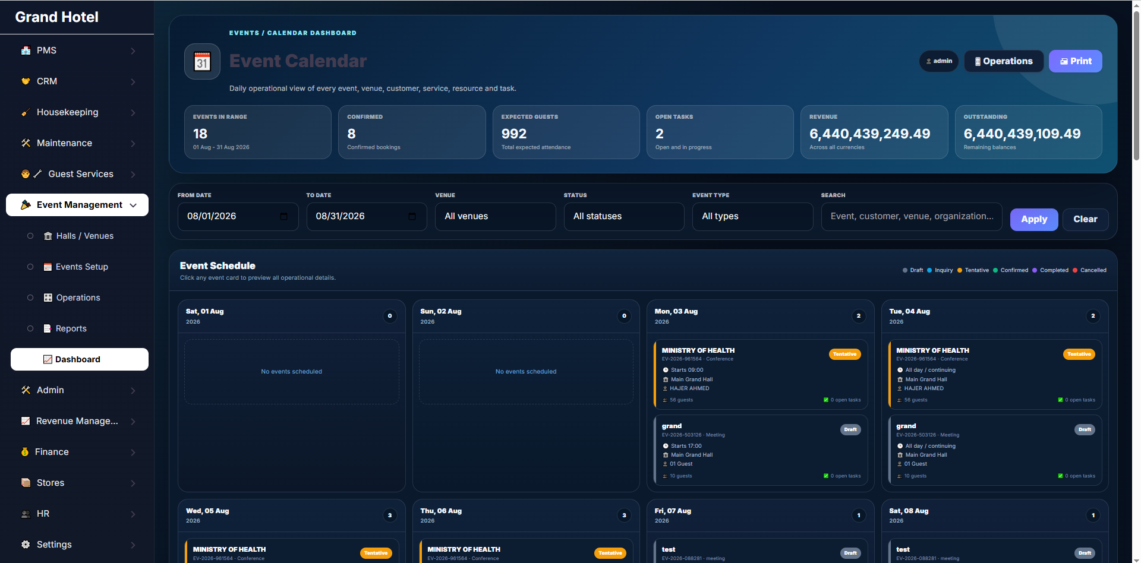Click the Halls / Venues building icon
The height and width of the screenshot is (563, 1141).
[x=48, y=236]
